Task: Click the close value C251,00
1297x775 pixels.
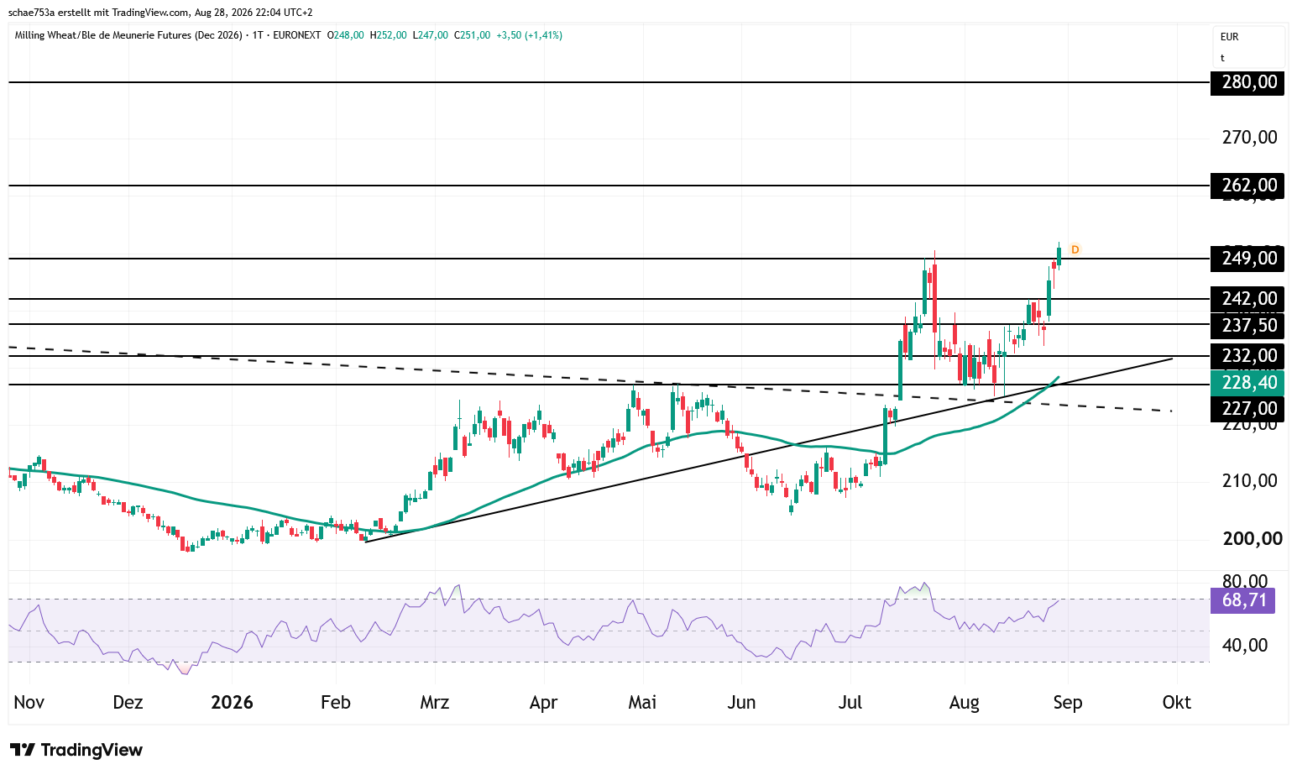Action: click(x=472, y=35)
